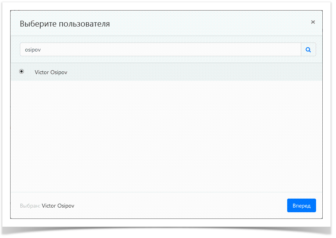The width and height of the screenshot is (336, 238).
Task: Click the search submit icon beside the input
Action: [x=308, y=50]
